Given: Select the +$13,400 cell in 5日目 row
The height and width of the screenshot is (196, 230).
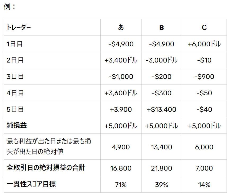Looking at the screenshot, I should coord(161,109).
